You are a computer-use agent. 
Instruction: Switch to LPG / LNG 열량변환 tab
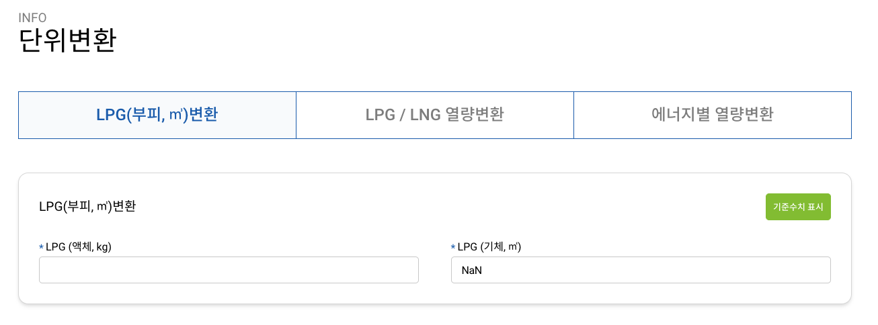pyautogui.click(x=434, y=115)
